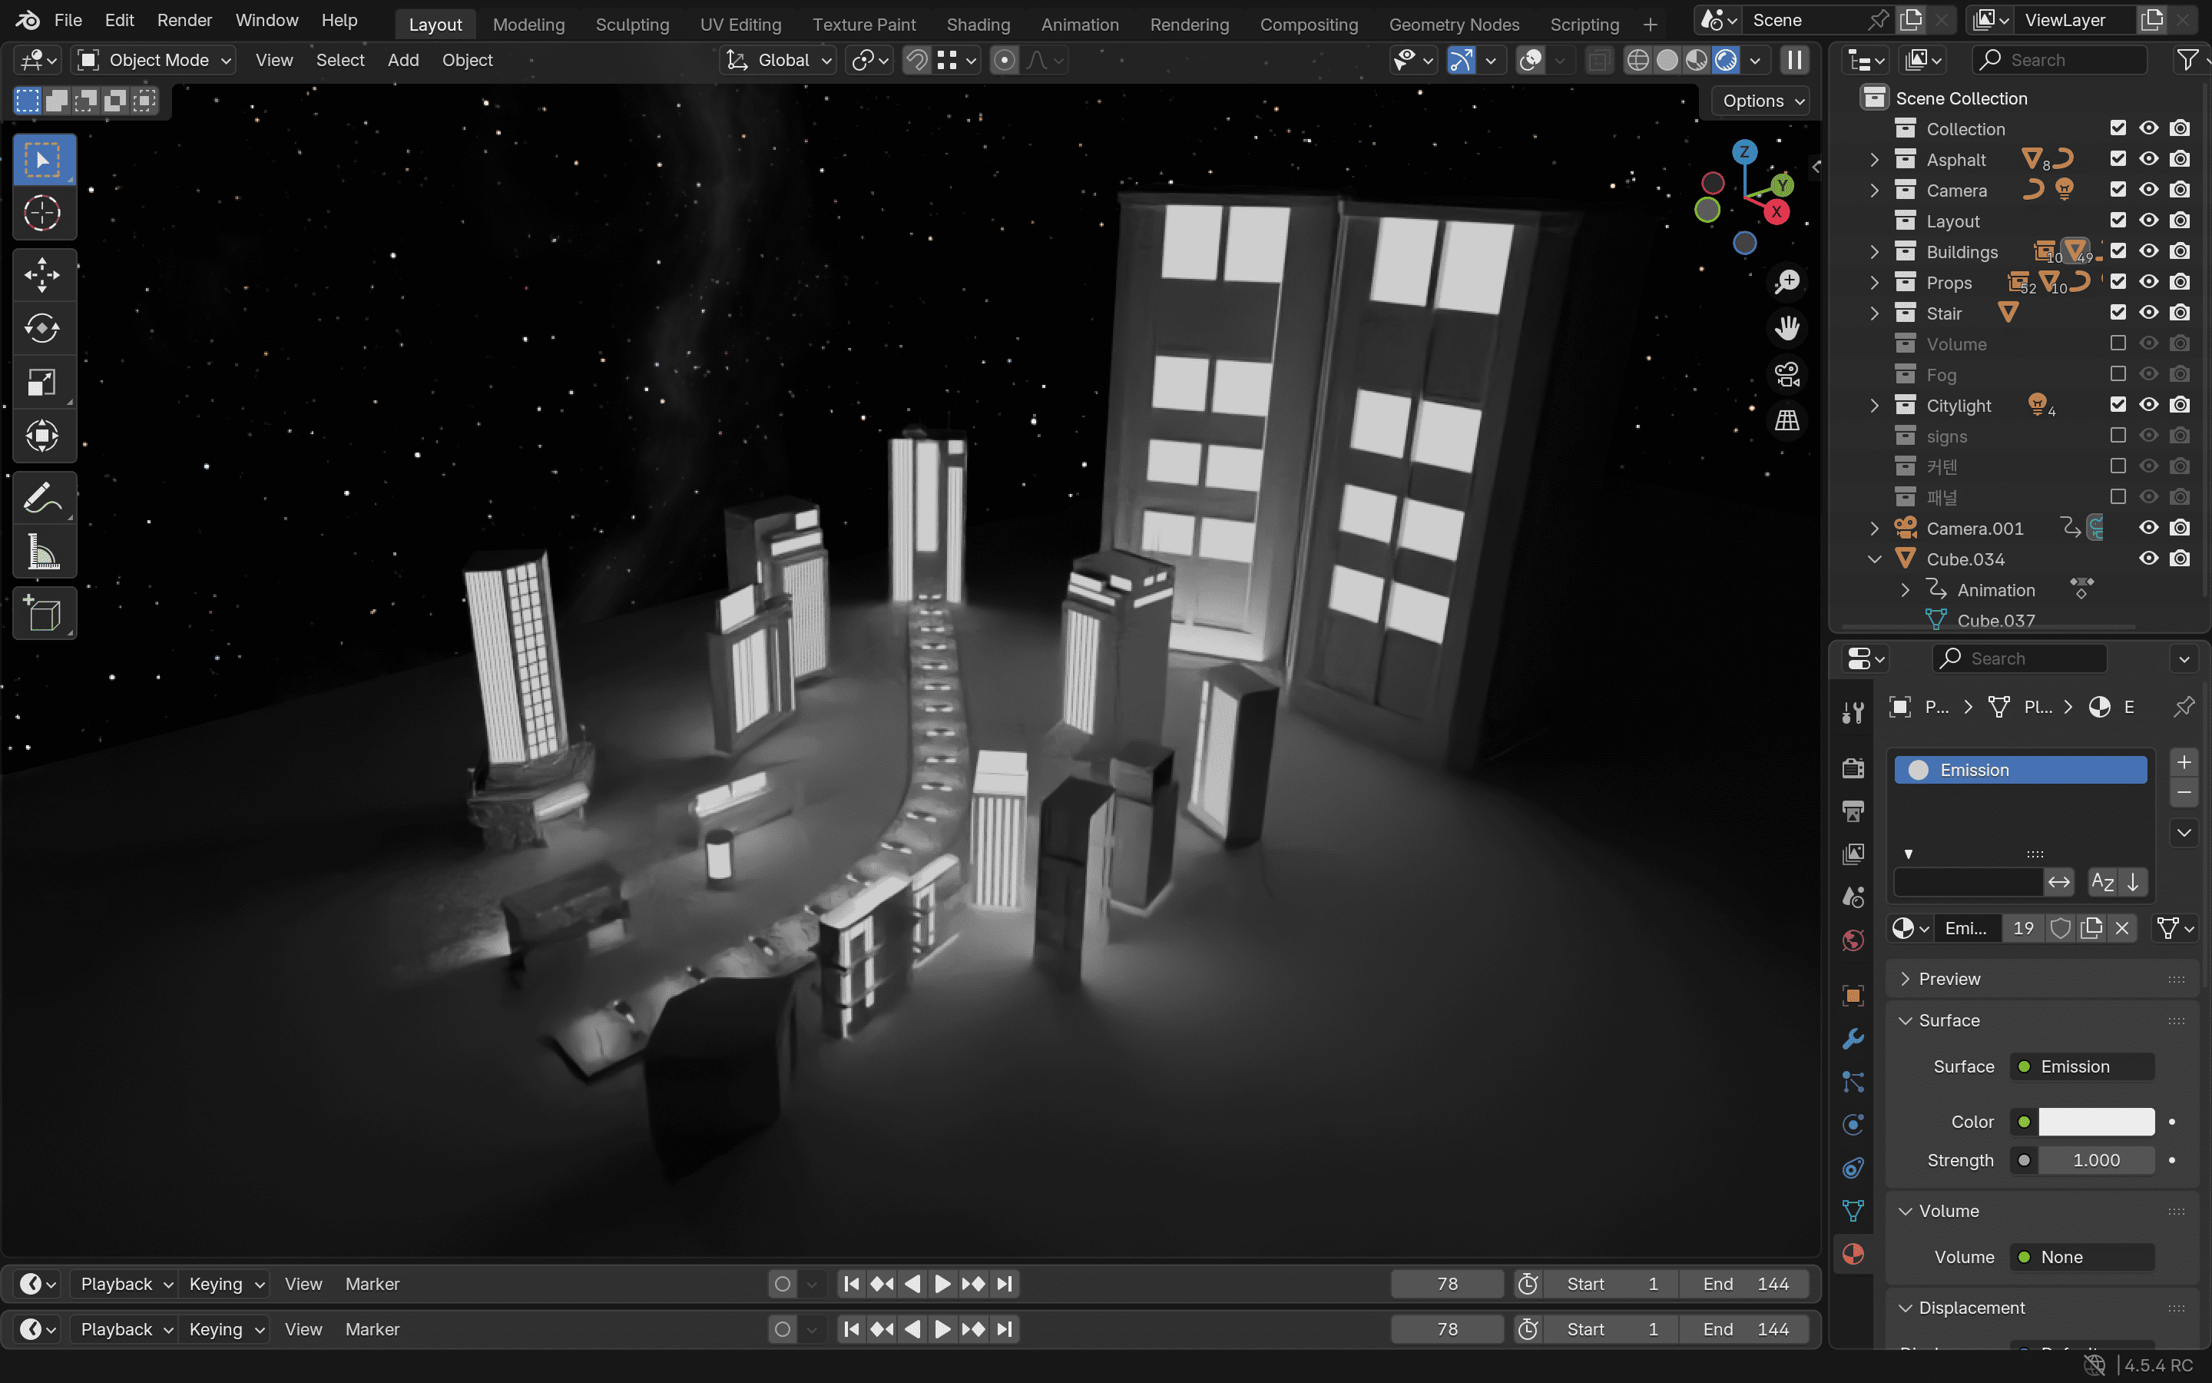Click the Add Cube tool
This screenshot has width=2212, height=1383.
point(42,614)
